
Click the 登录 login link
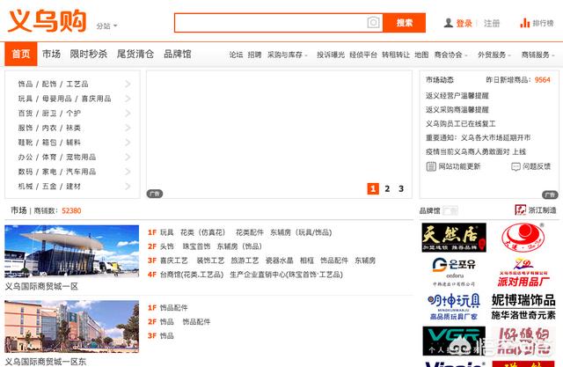point(464,24)
